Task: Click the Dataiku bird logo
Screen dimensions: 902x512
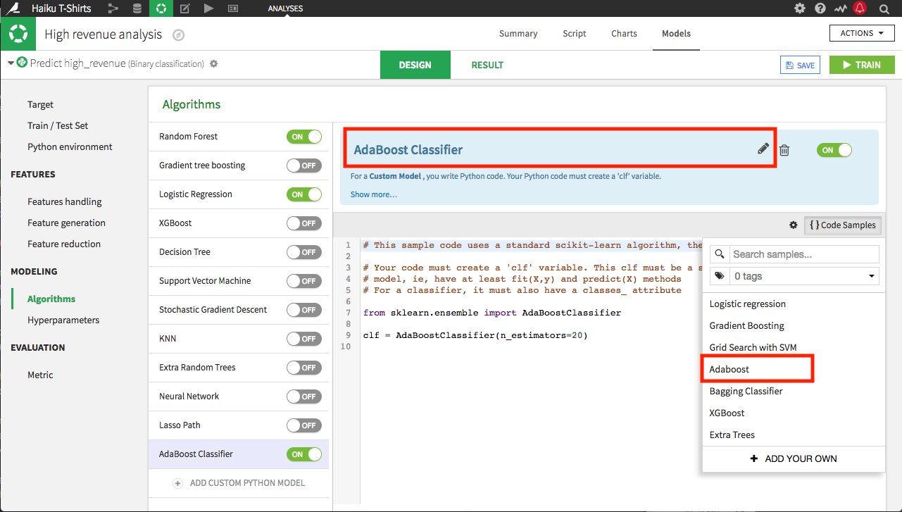Action: coord(12,8)
